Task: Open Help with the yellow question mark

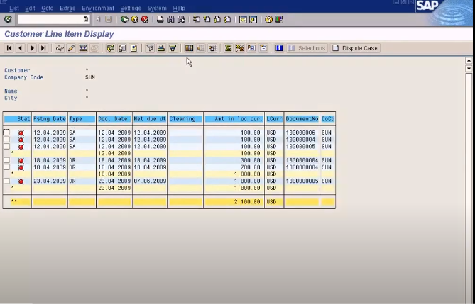Action: click(268, 19)
